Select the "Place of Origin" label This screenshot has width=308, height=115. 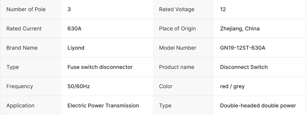tap(177, 29)
